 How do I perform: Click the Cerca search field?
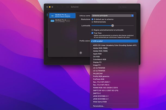[128, 7]
